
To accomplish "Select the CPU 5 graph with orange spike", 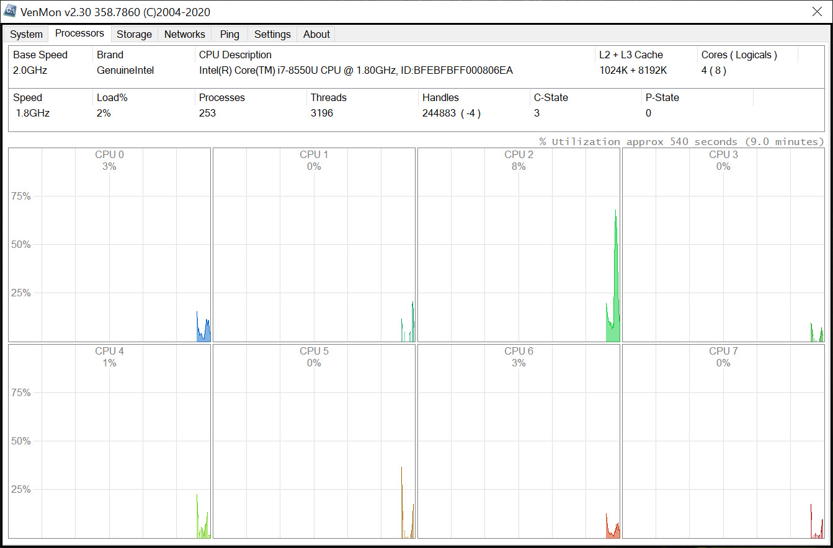I will (x=314, y=441).
